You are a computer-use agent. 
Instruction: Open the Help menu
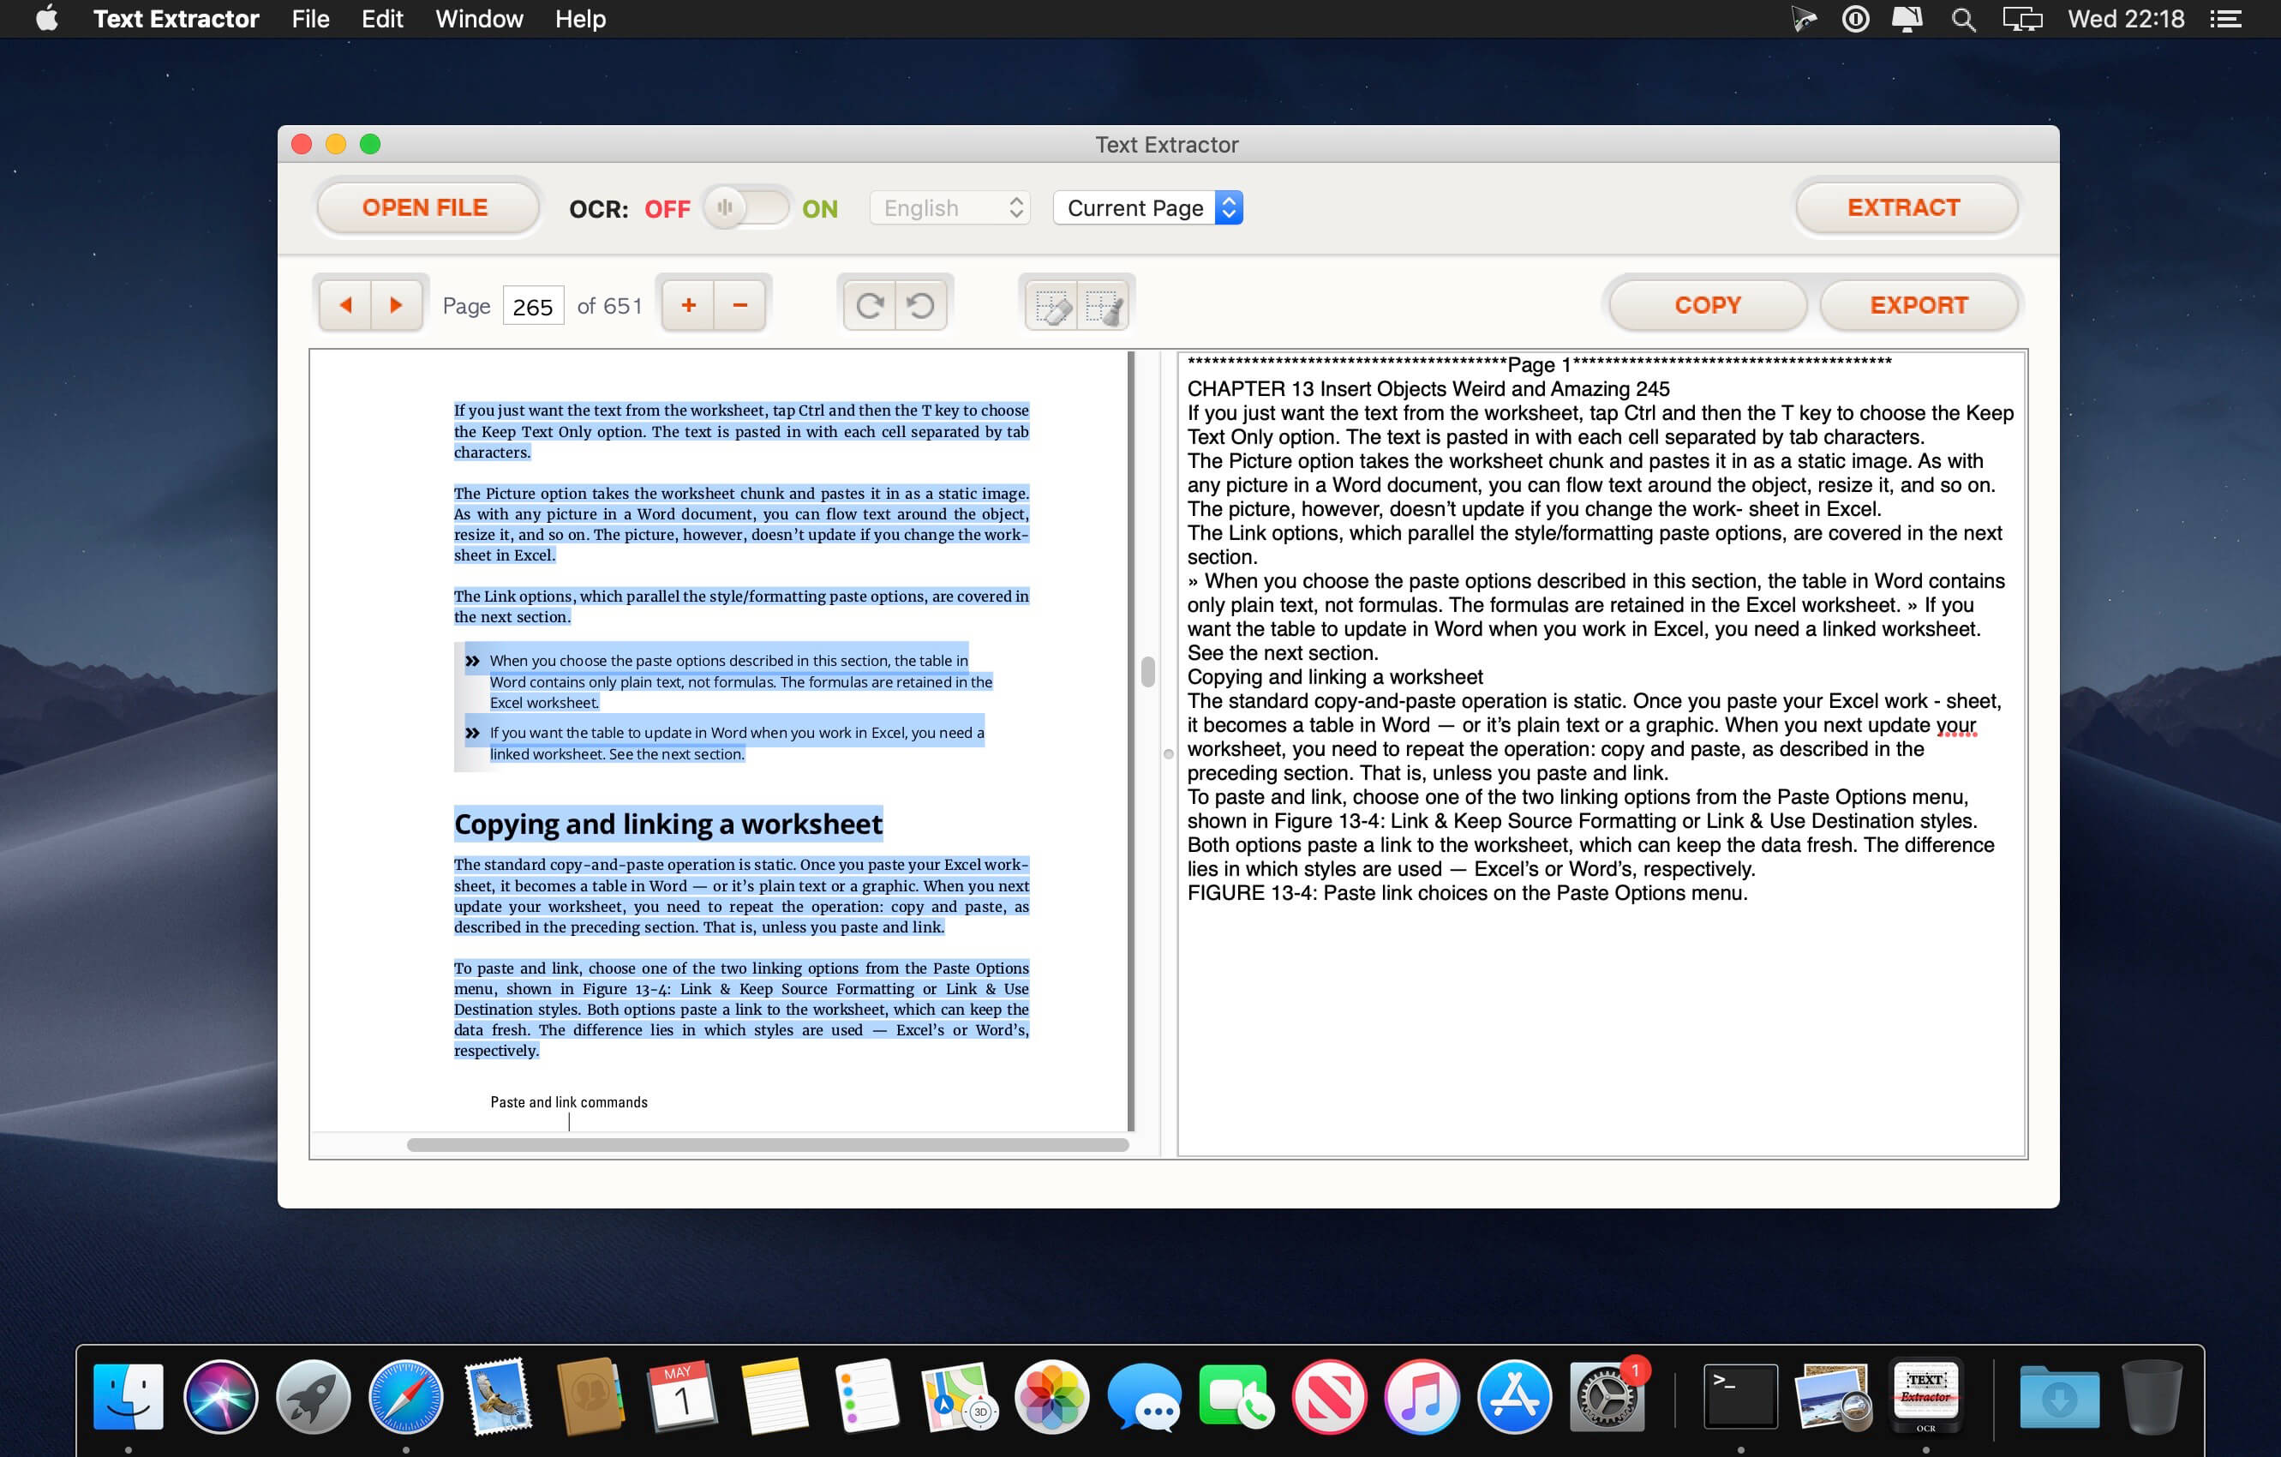580,19
